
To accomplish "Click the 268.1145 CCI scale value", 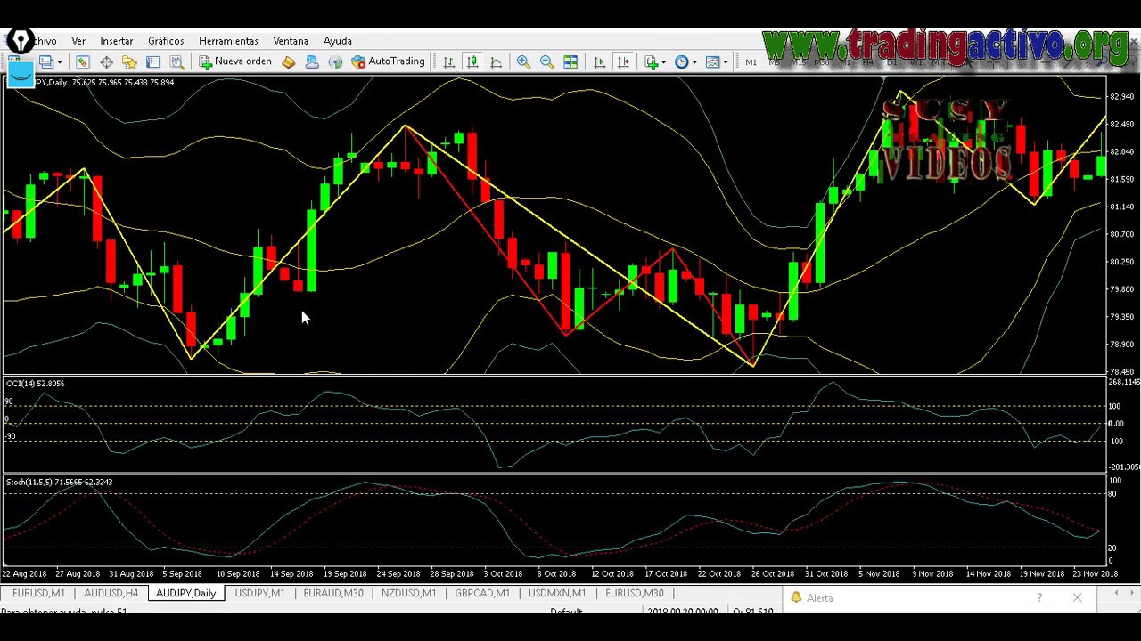I will point(1123,382).
